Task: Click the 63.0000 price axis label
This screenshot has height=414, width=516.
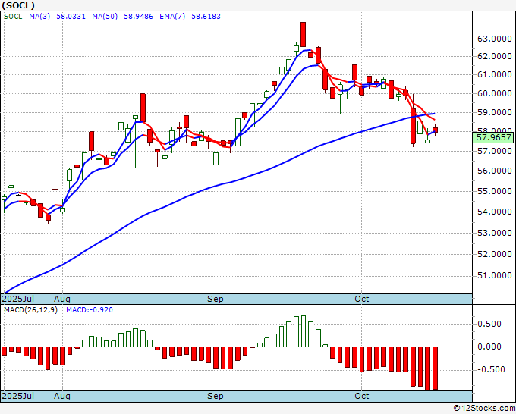Action: pyautogui.click(x=494, y=39)
